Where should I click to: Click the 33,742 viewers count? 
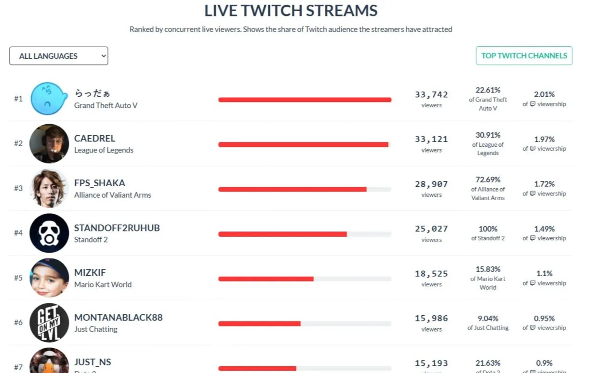[x=431, y=95]
